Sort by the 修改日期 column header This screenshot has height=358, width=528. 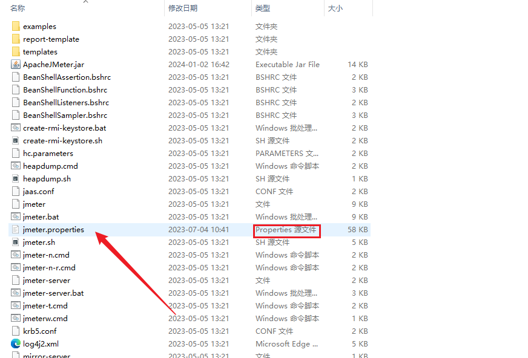tap(183, 8)
